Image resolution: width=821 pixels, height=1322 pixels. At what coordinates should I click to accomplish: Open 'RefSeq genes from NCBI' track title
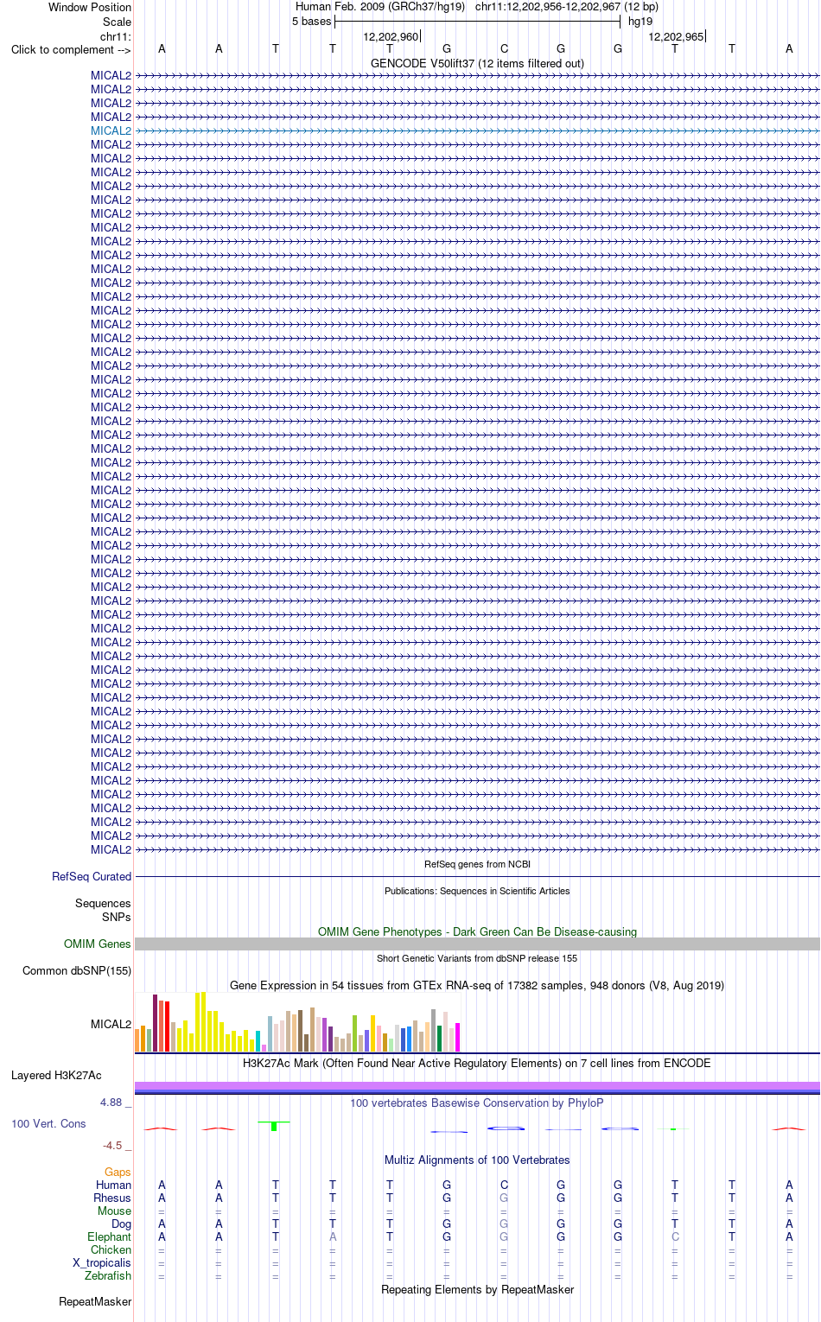pos(477,864)
